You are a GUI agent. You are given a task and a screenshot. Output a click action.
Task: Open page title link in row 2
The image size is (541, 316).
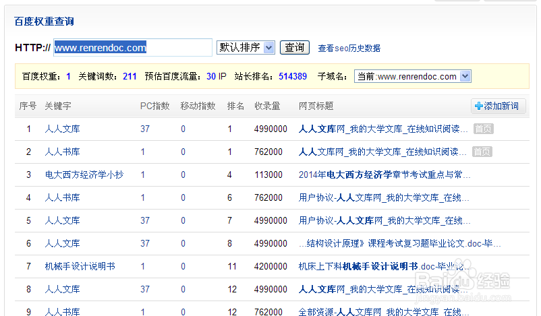(x=382, y=152)
